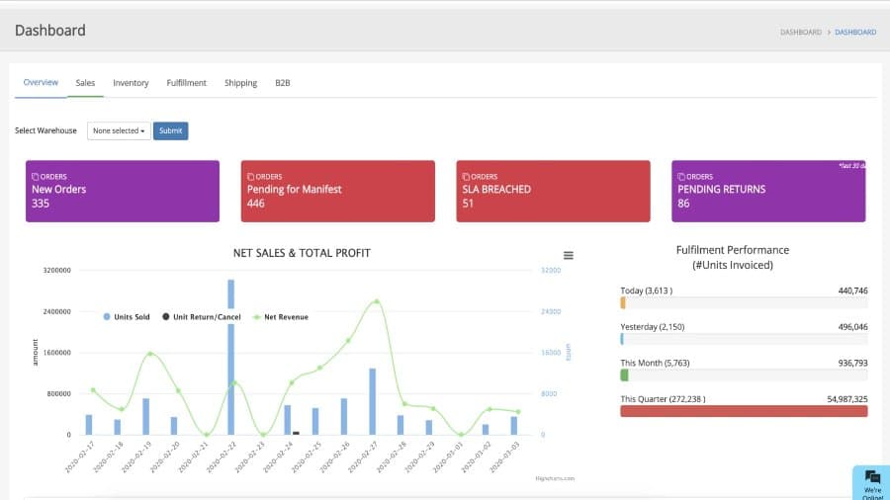Click the blue DASHBOARD breadcrumb link
Screen dimensions: 890x500
coord(855,33)
